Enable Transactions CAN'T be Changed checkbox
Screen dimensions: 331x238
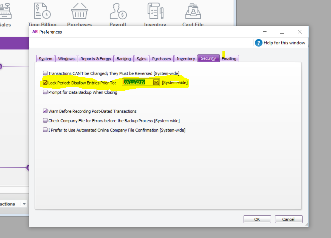[x=45, y=73]
